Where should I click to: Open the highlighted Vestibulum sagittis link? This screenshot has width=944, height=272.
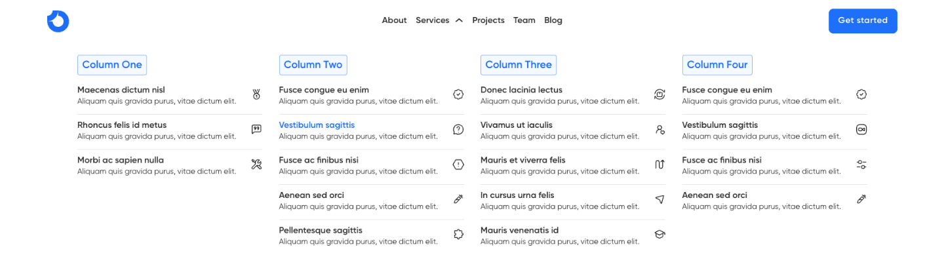tap(317, 125)
